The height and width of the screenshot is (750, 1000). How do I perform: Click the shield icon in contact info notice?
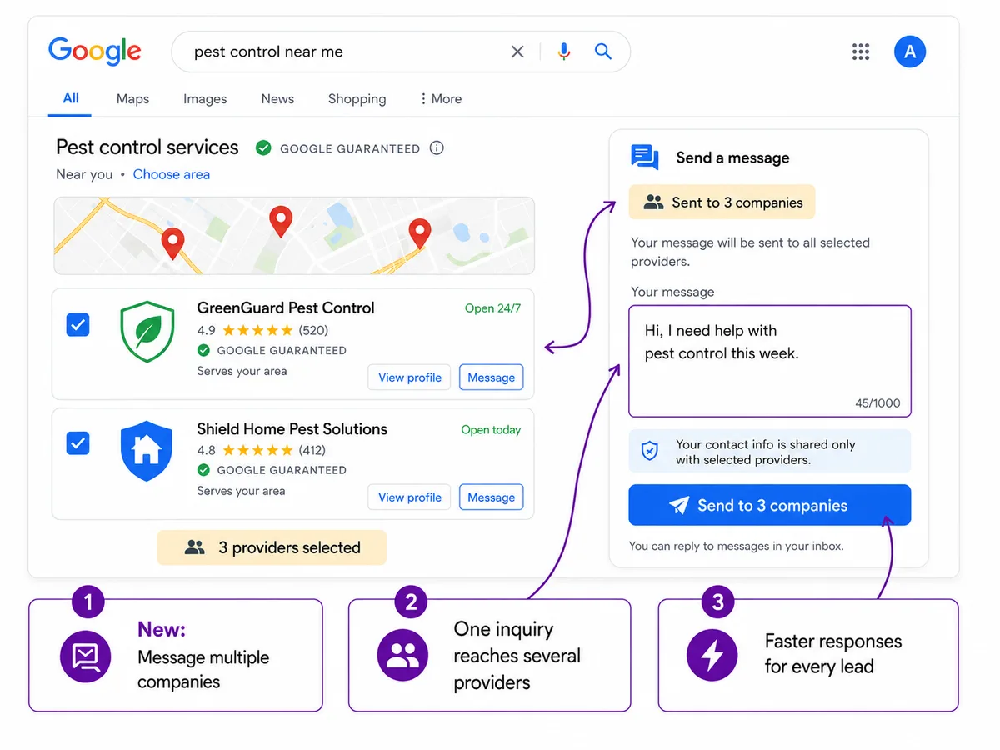(649, 452)
